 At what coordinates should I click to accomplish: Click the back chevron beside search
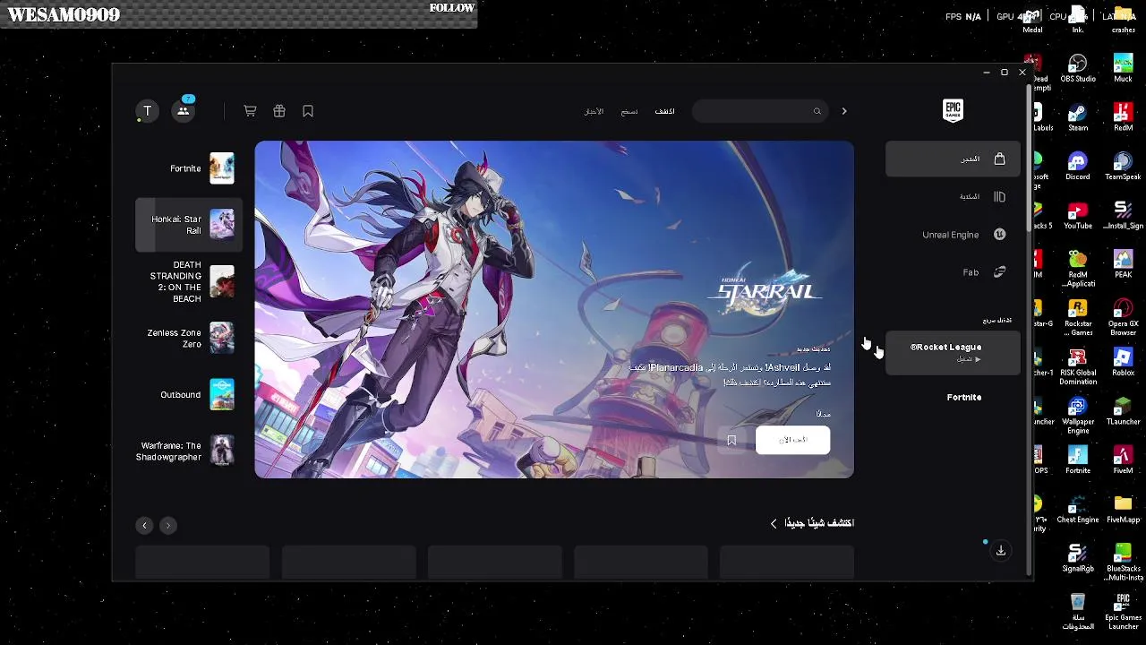coord(843,111)
